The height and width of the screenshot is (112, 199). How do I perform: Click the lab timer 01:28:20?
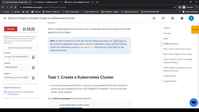29,29
